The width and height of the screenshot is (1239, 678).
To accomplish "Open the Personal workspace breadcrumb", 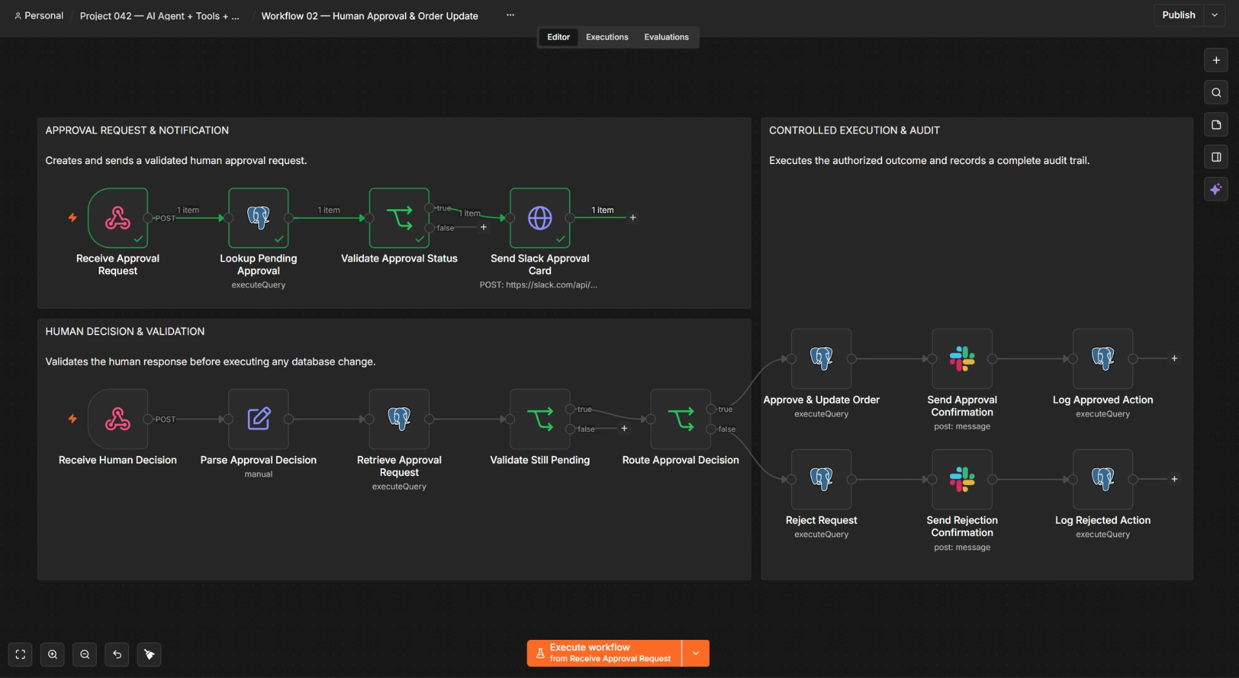I will [x=39, y=15].
